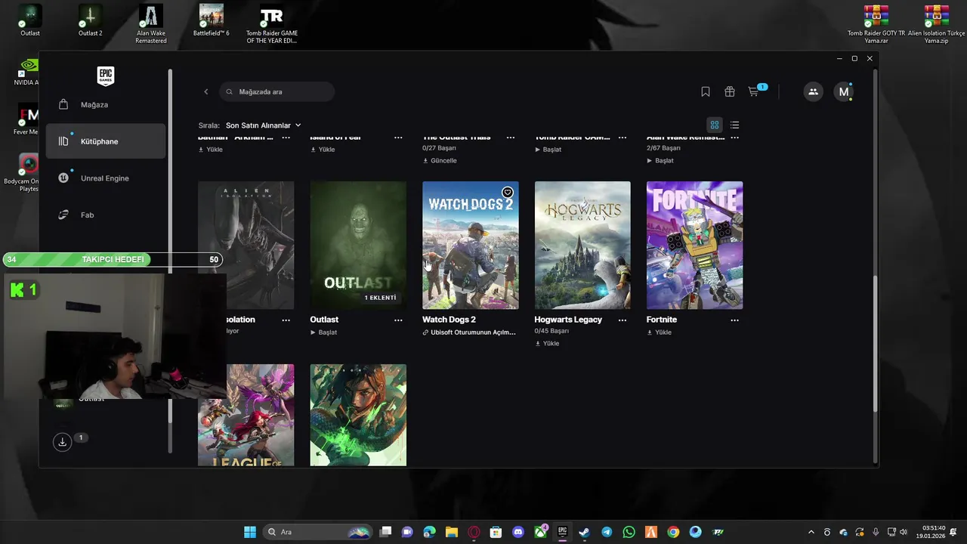The image size is (967, 544).
Task: Open Tomb Raider GOTY TR Yama.rar file
Action: (x=876, y=24)
